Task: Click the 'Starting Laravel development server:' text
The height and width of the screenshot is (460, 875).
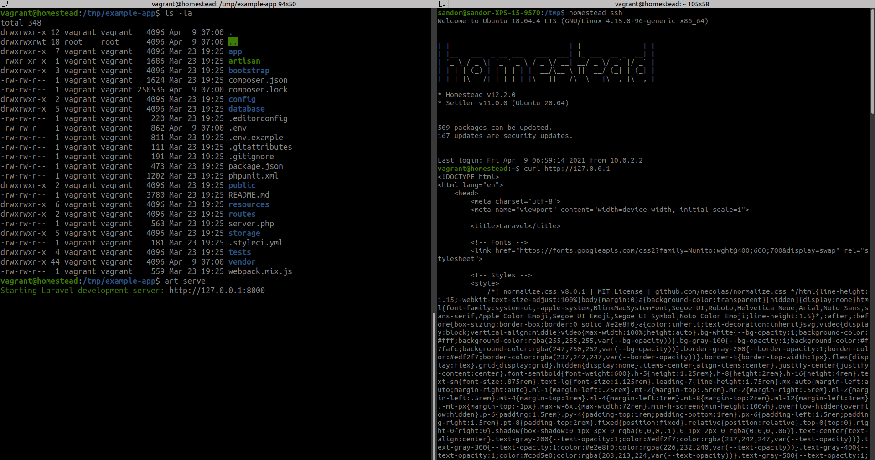Action: coord(83,291)
